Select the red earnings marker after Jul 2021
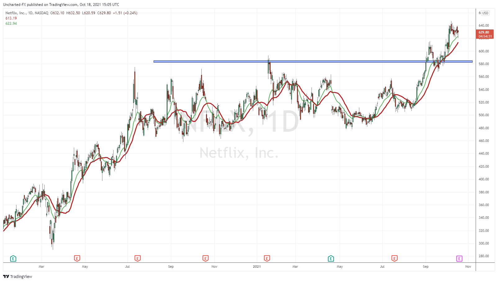Screen dimensions: 498x282 coord(394,258)
